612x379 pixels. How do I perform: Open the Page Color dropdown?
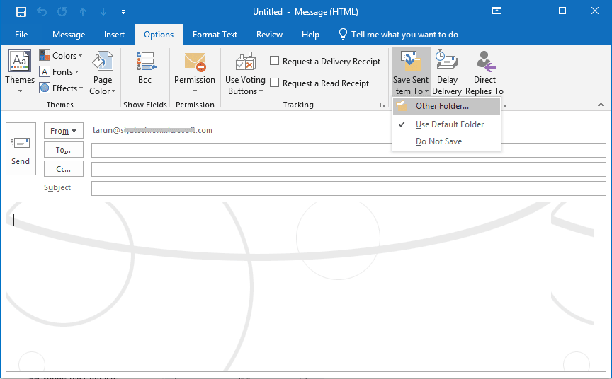(x=103, y=73)
